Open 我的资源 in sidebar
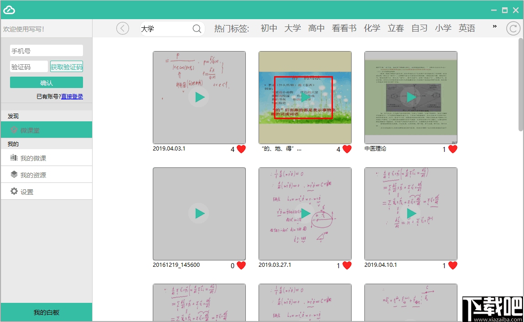Screen dimensions: 524x322 pos(47,175)
